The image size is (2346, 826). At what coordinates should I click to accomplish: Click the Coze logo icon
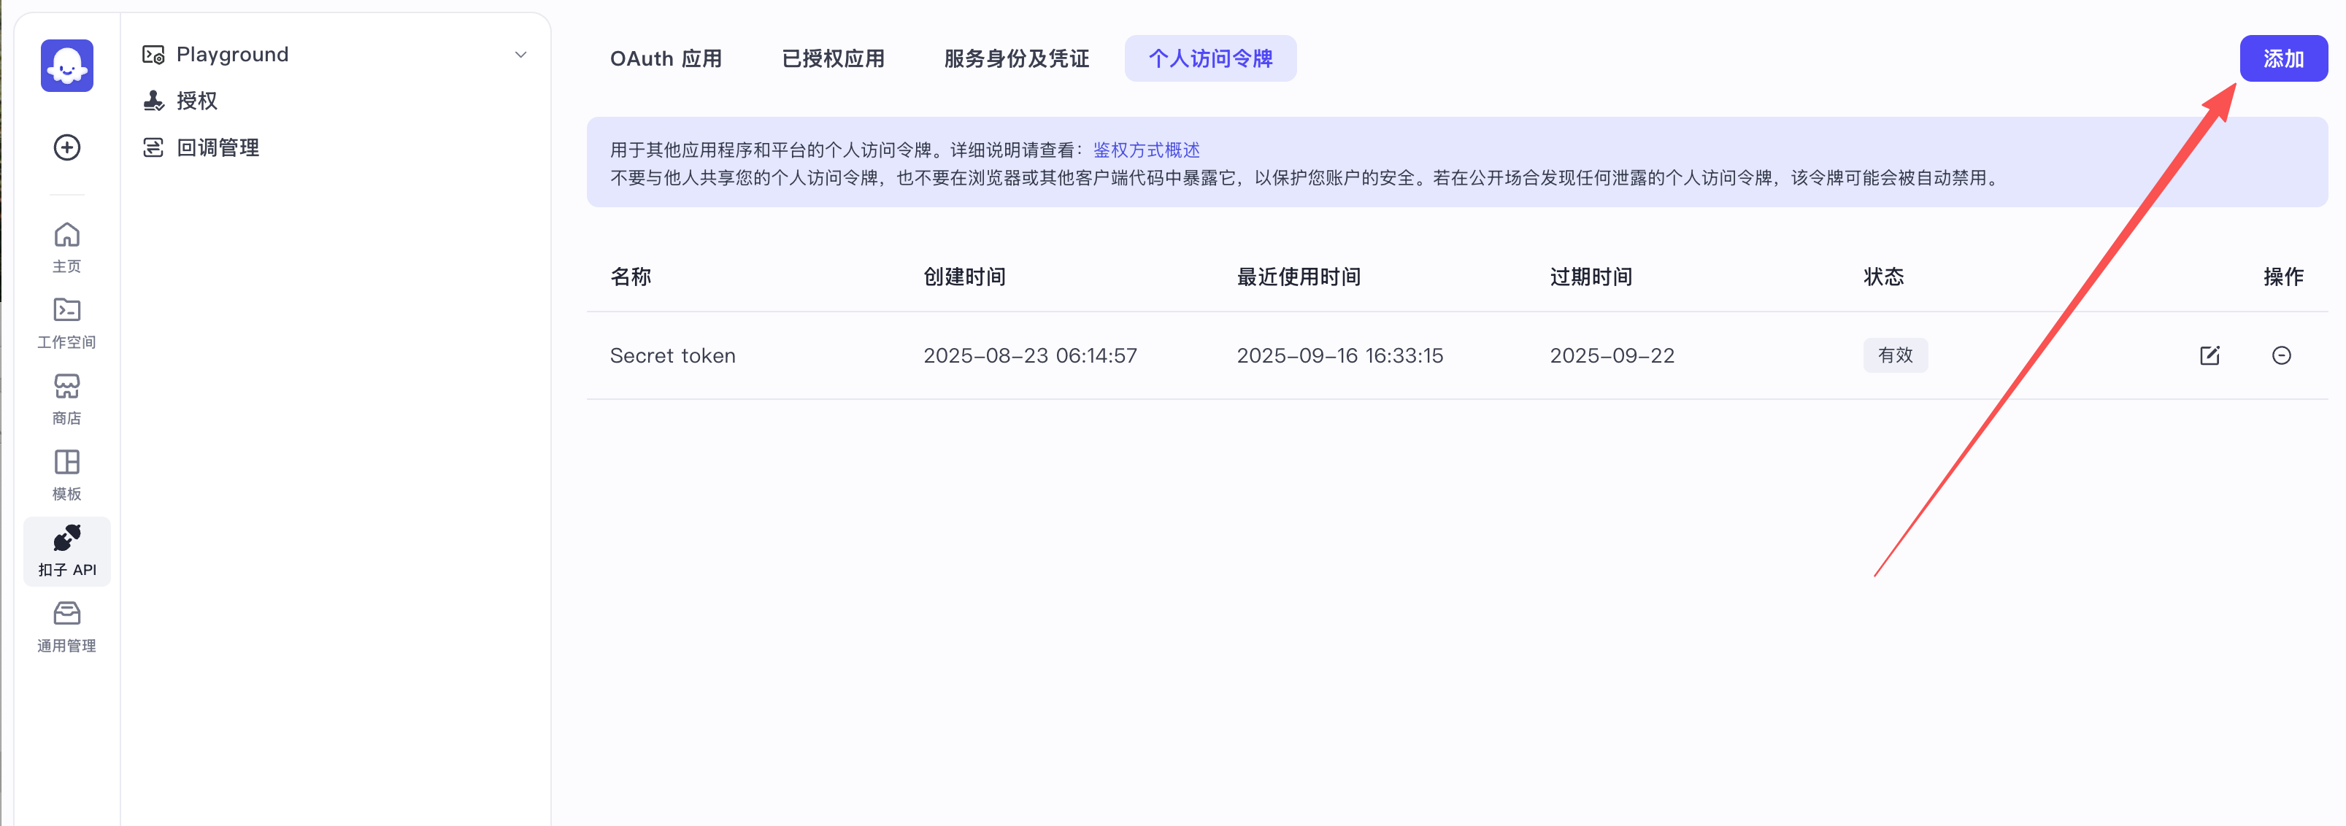[x=66, y=66]
